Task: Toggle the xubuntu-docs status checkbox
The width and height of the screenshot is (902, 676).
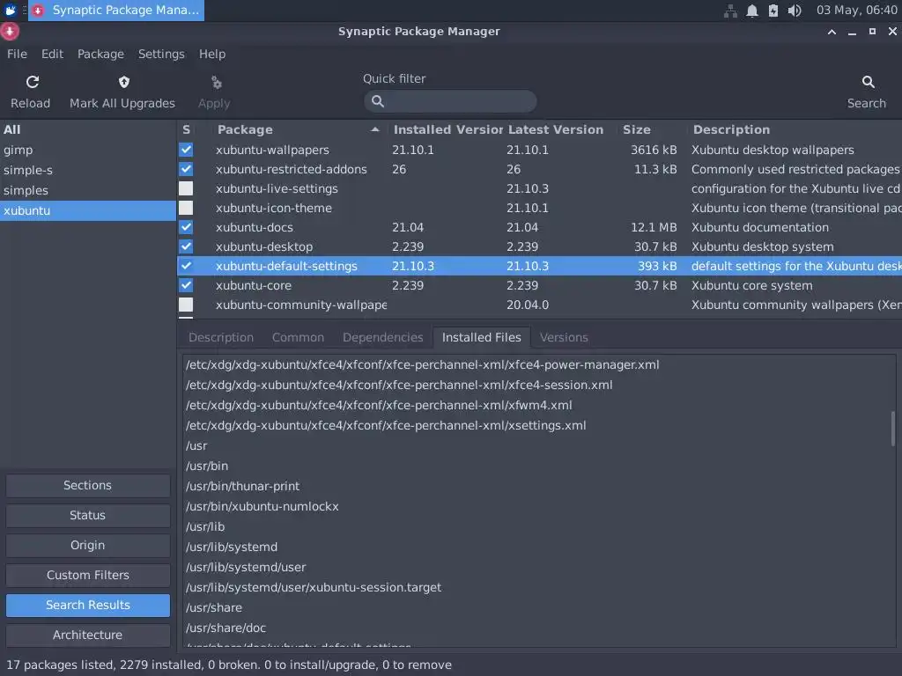Action: coord(186,227)
